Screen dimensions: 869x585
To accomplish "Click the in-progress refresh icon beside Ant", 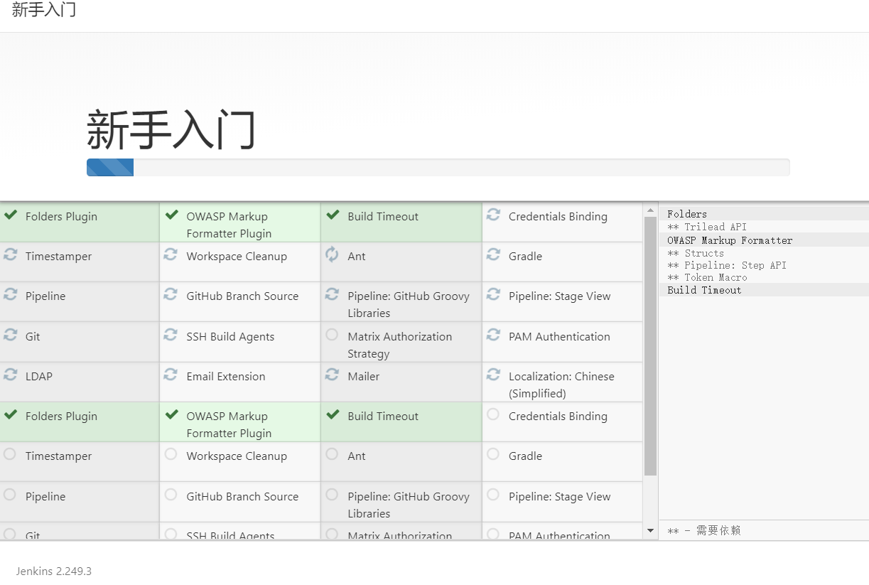I will click(x=332, y=254).
